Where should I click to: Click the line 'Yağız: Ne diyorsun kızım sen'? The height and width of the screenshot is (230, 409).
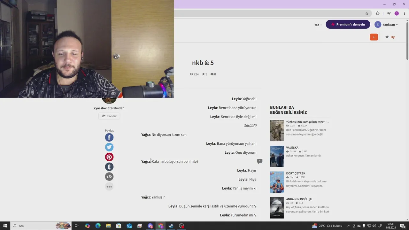pos(164,135)
